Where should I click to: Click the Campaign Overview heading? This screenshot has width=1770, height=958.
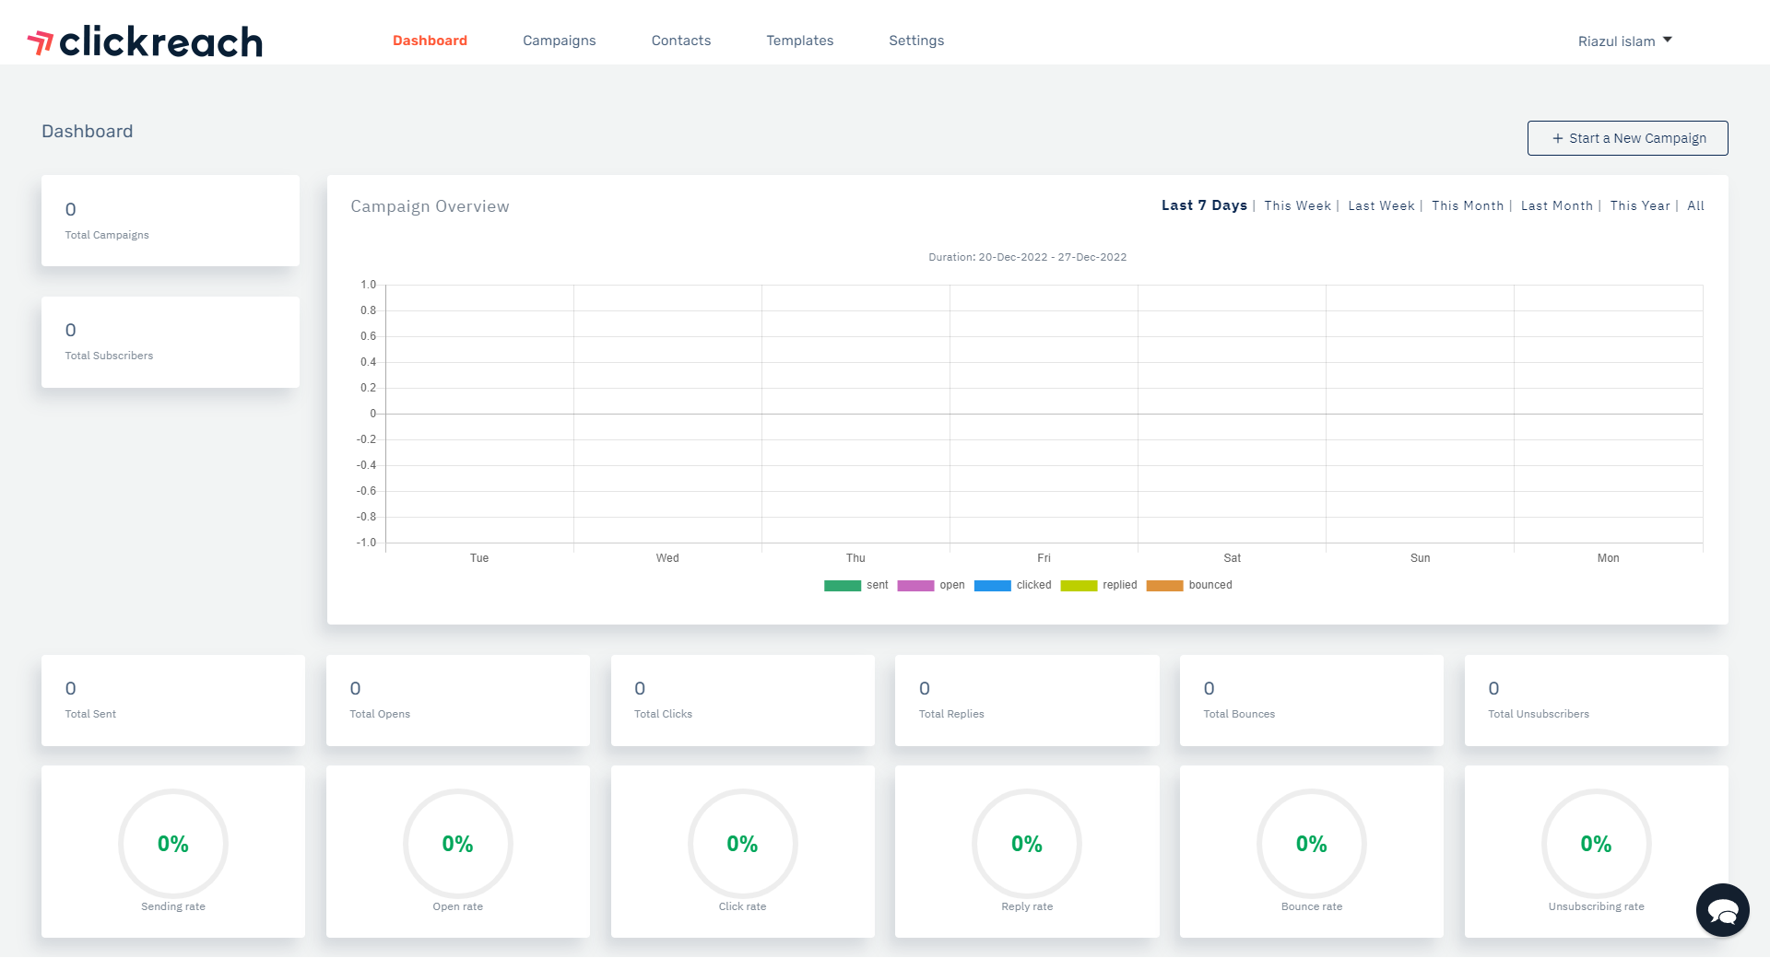(x=430, y=206)
